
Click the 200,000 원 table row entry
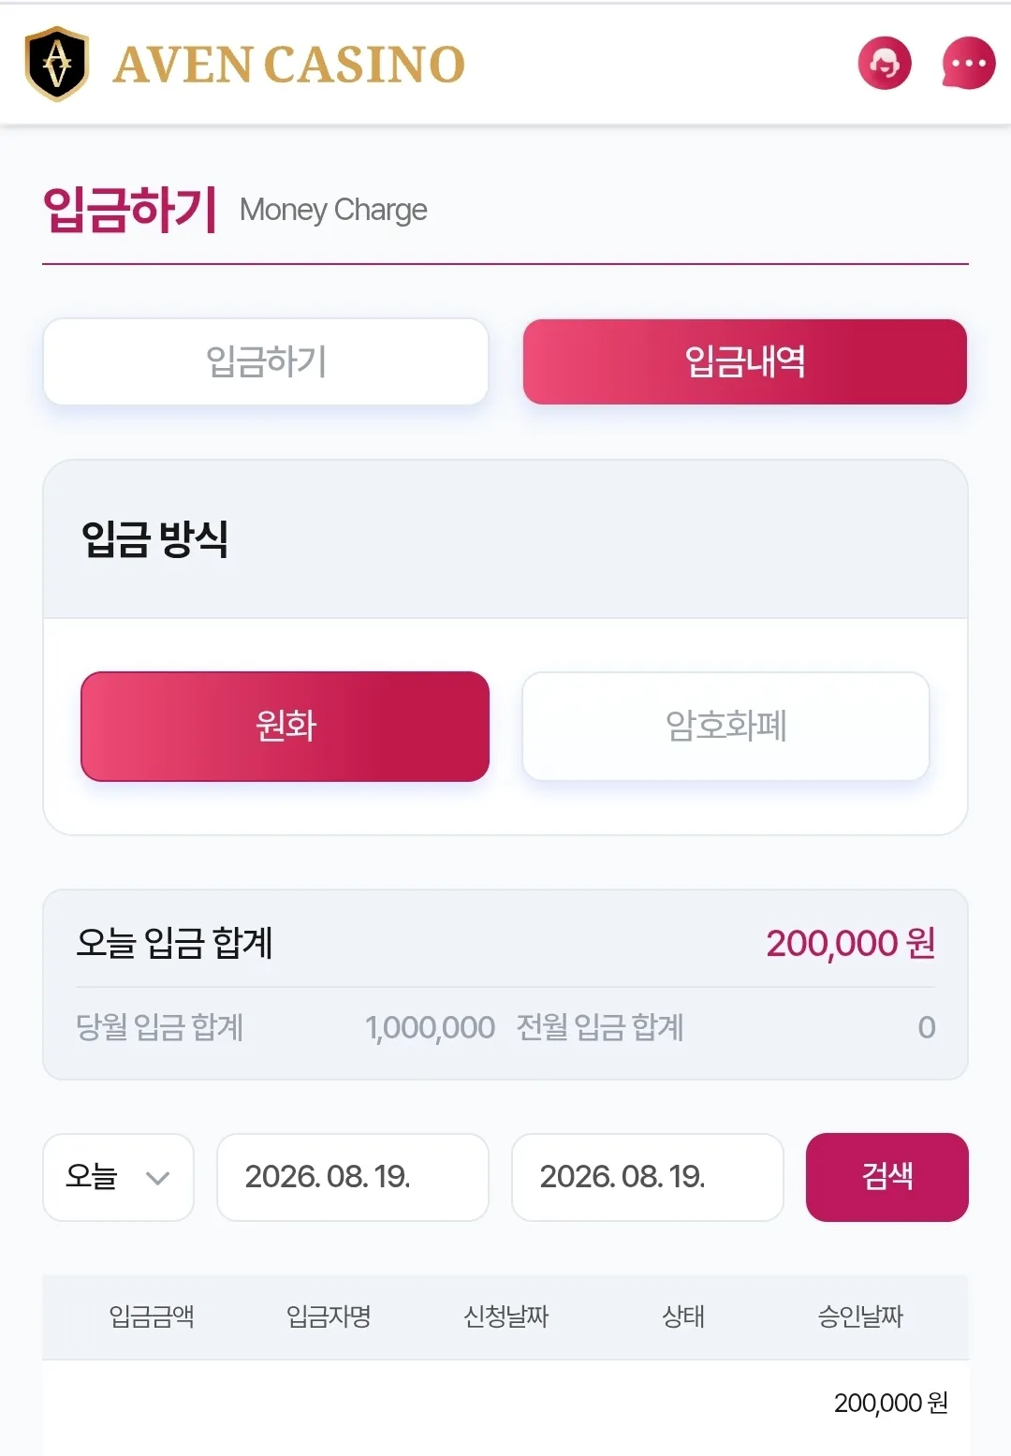click(891, 1403)
